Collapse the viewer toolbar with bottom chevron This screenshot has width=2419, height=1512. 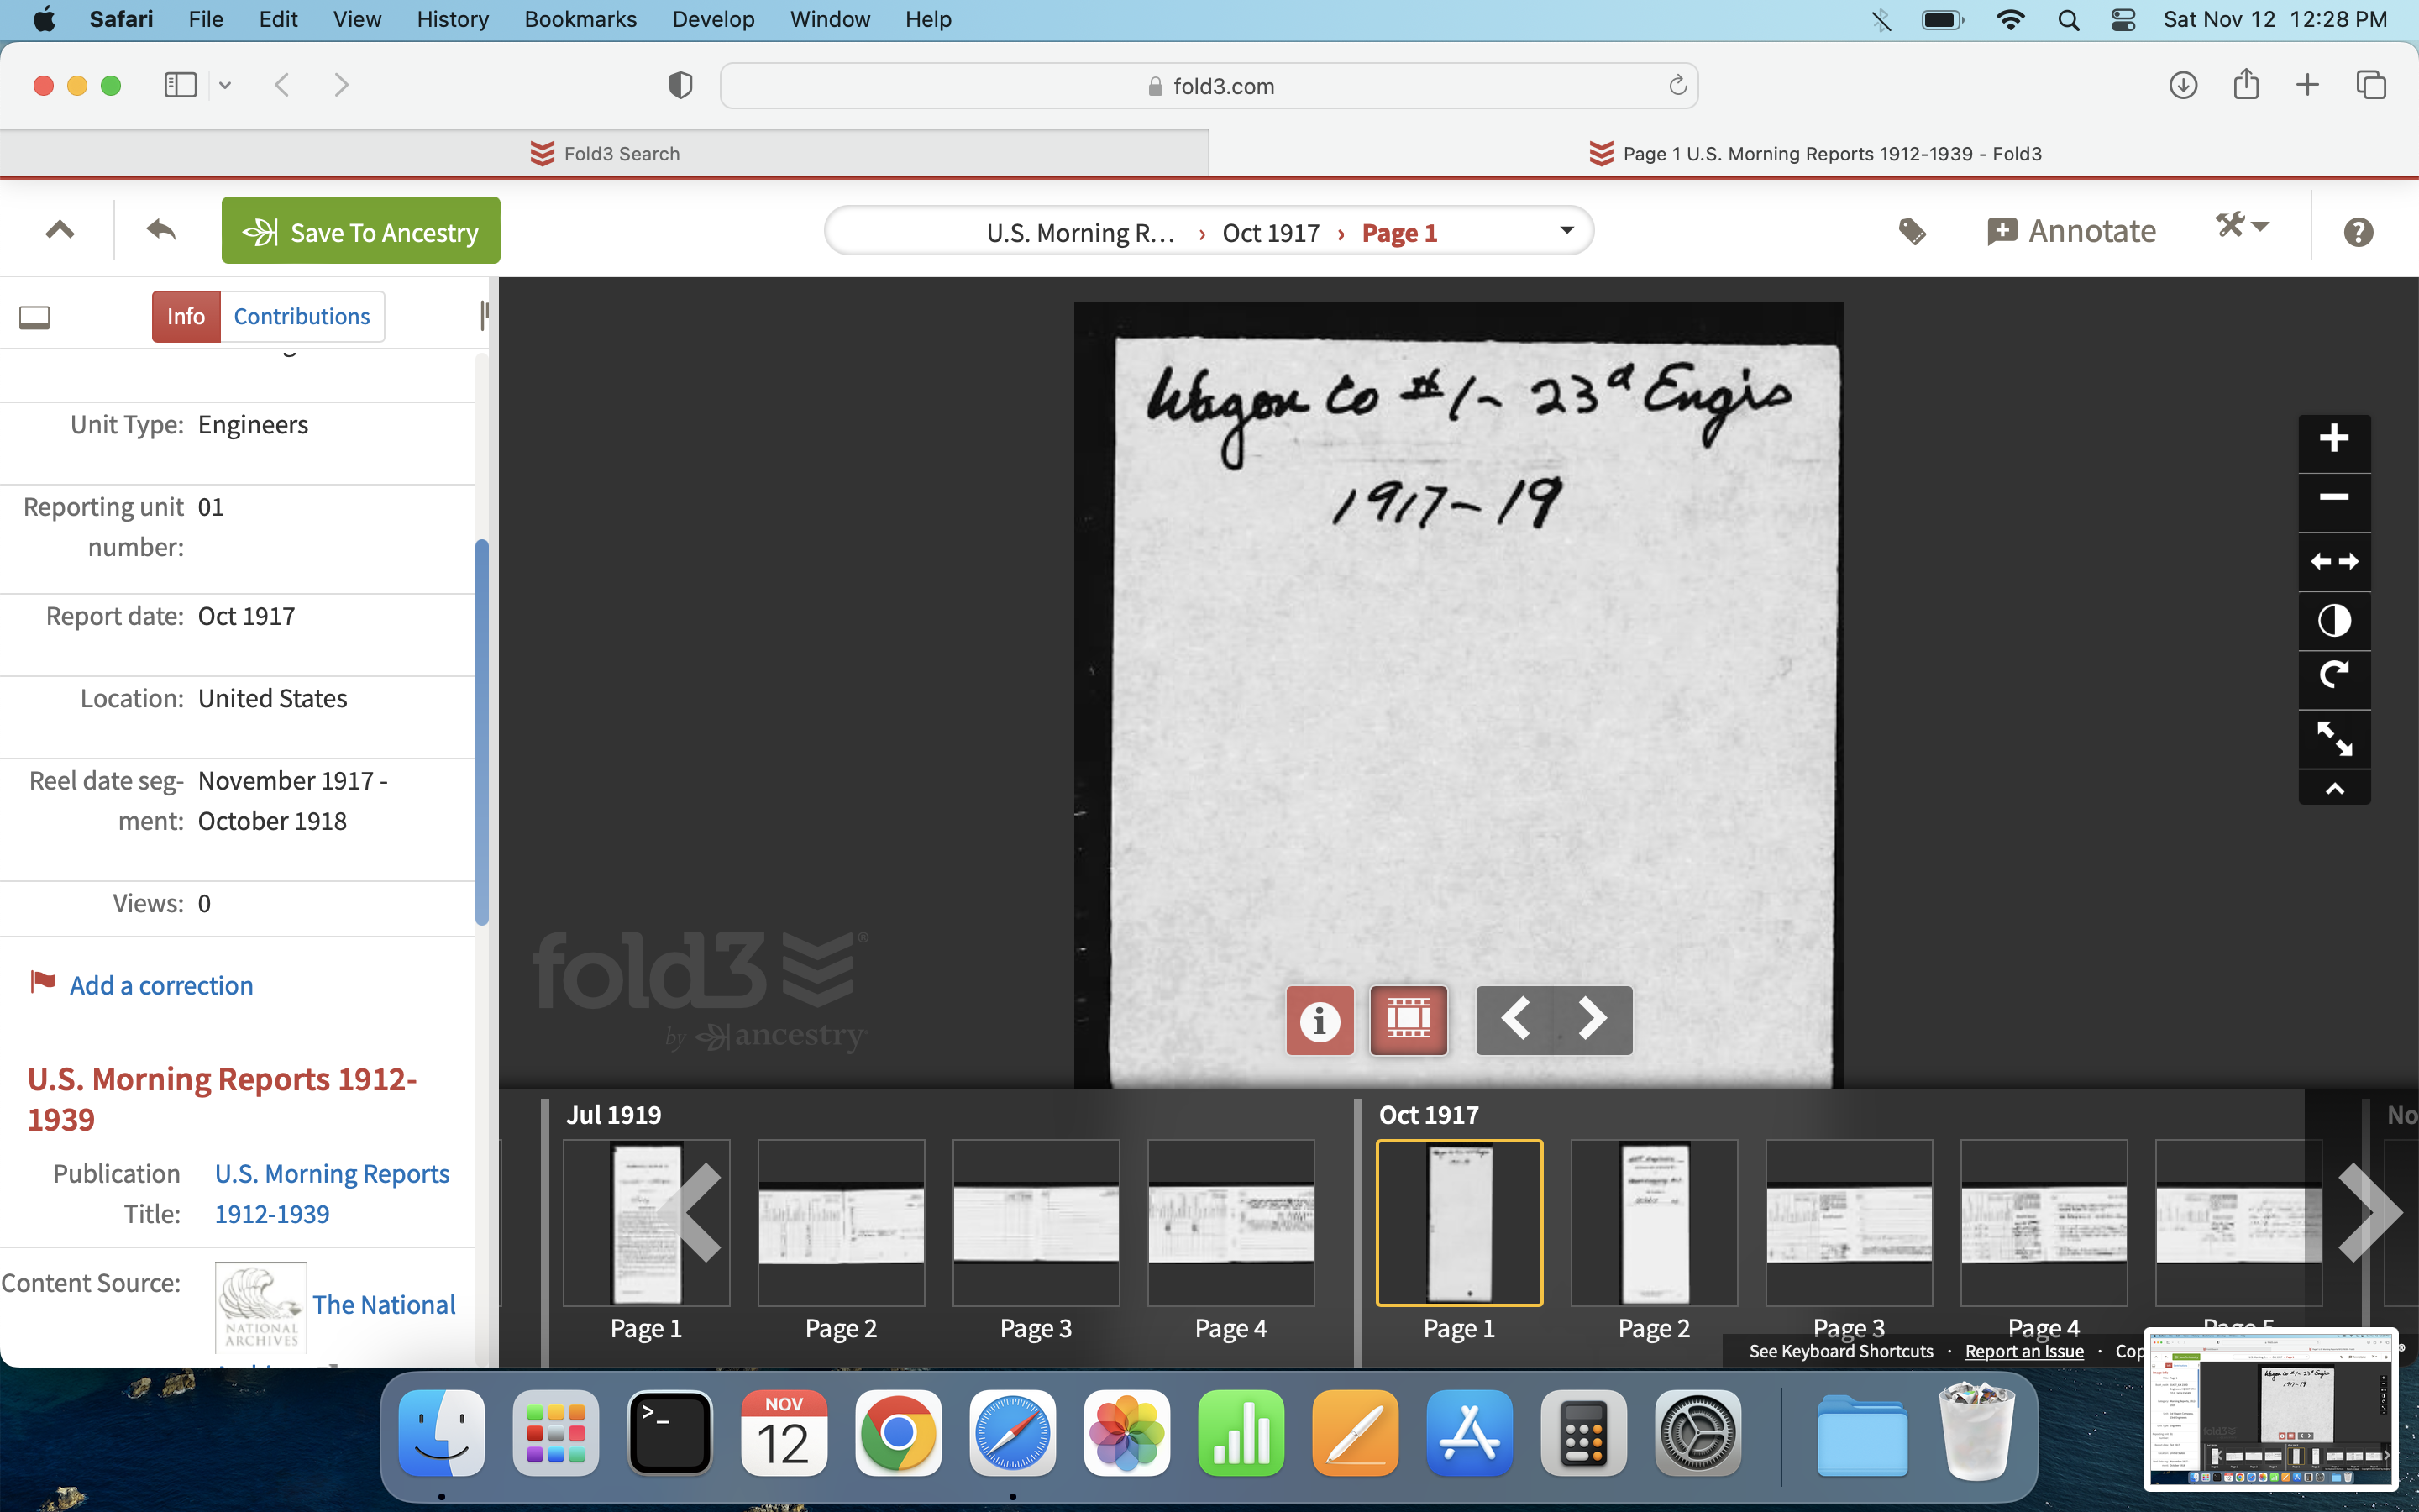click(x=2333, y=789)
